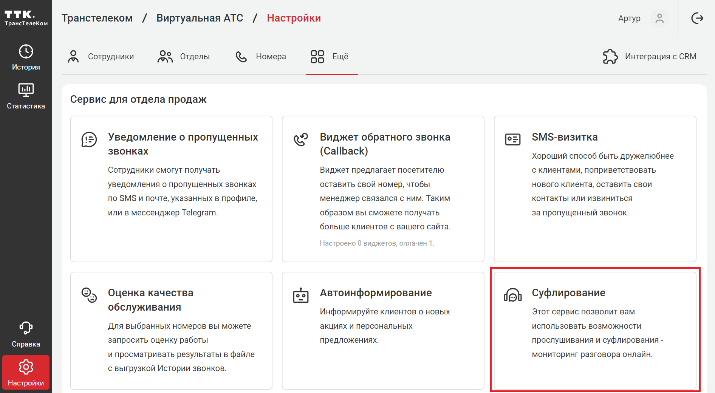Click Виртуальная АТС breadcrumb link
This screenshot has height=393, width=715.
tap(200, 18)
